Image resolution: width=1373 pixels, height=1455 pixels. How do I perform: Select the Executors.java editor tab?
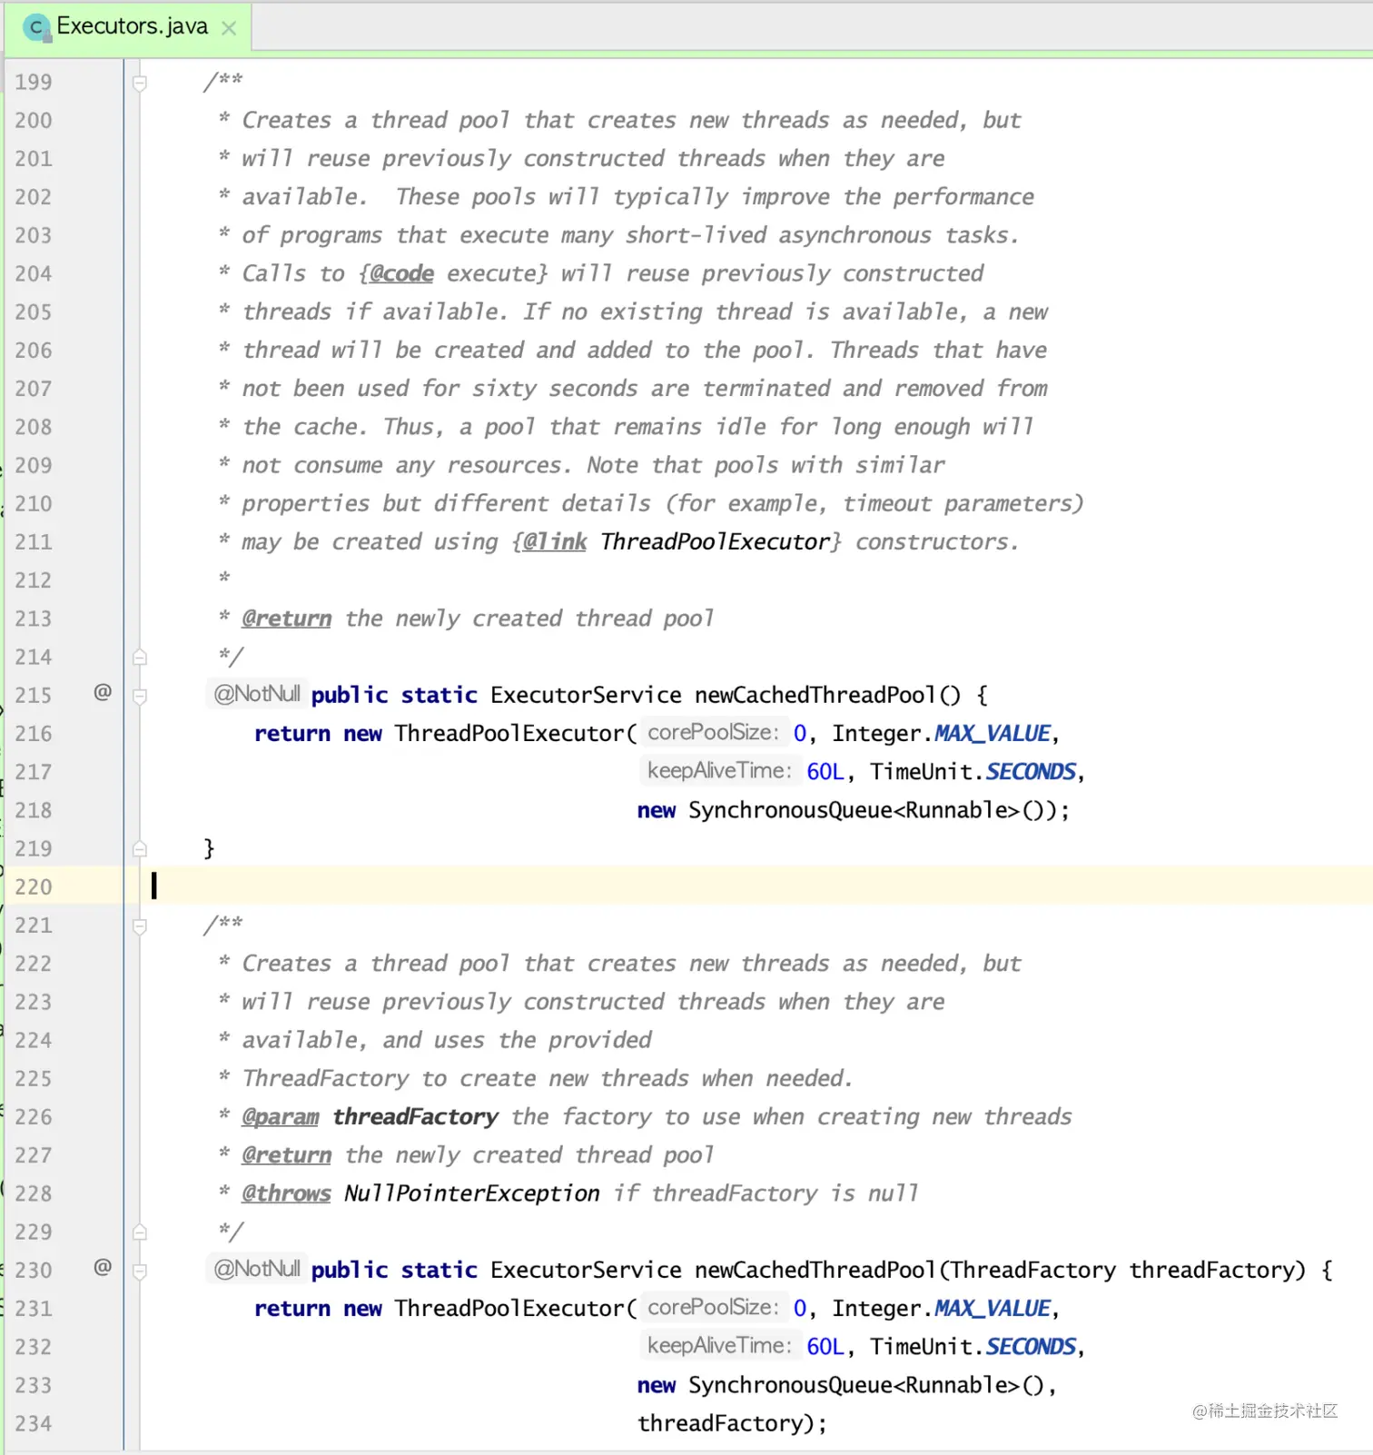pos(129,27)
